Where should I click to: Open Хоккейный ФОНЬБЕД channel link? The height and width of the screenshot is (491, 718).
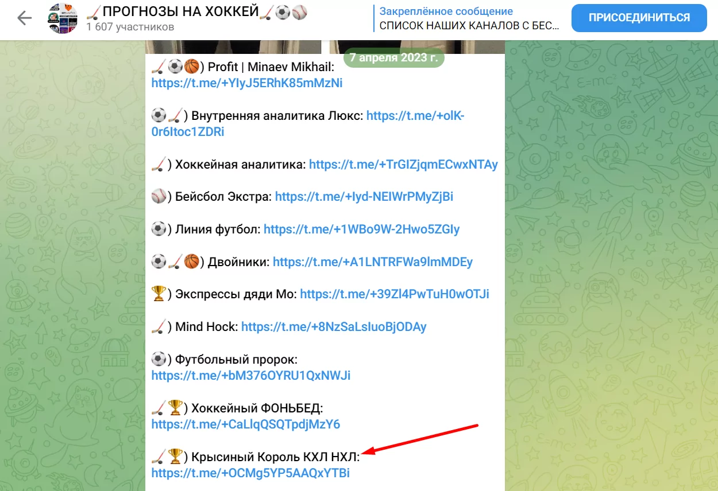[x=246, y=424]
